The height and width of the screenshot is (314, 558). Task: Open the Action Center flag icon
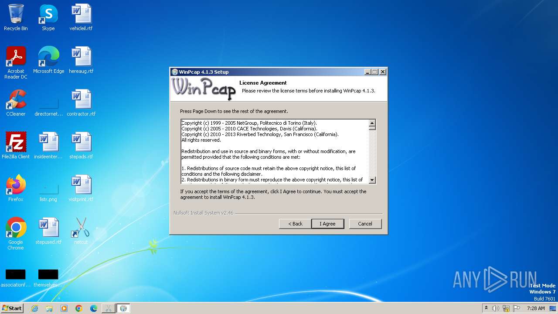pyautogui.click(x=517, y=308)
